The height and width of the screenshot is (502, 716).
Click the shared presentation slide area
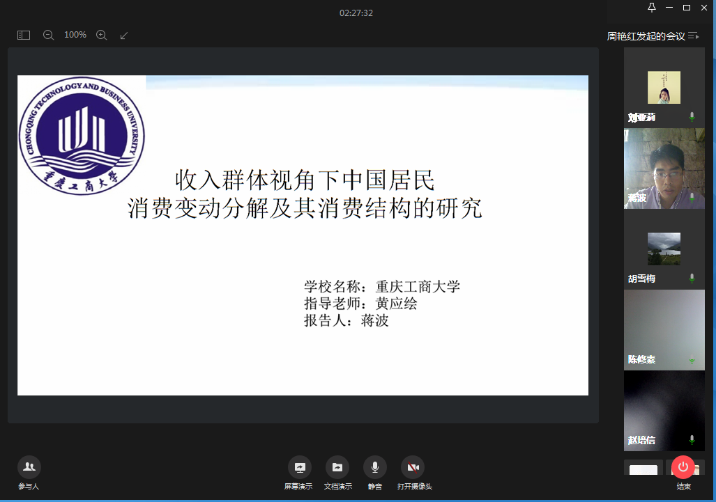point(303,235)
